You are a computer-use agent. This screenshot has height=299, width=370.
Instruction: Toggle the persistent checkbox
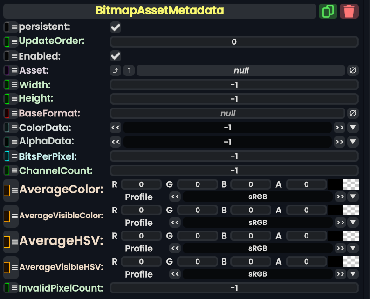(116, 27)
